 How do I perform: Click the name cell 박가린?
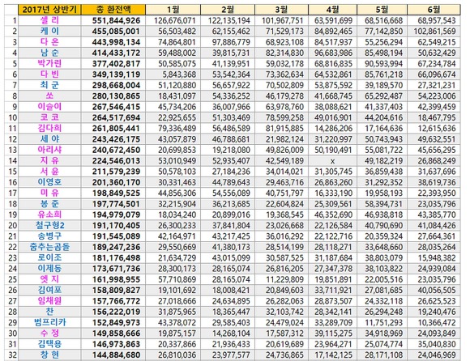[x=49, y=63]
